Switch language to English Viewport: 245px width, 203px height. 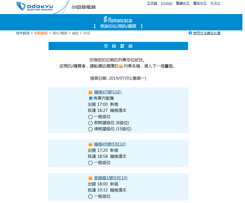167,3
